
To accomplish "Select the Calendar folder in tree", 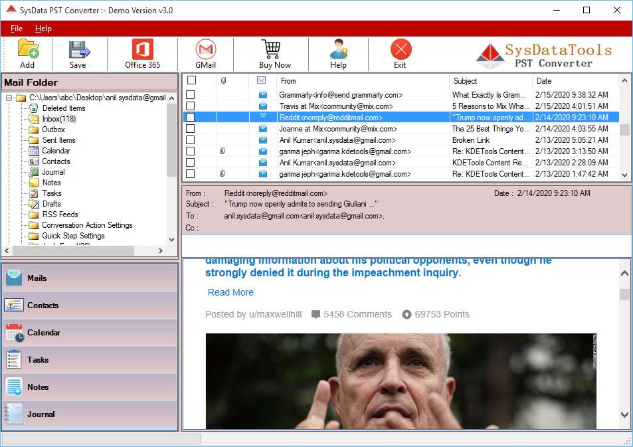I will point(56,151).
